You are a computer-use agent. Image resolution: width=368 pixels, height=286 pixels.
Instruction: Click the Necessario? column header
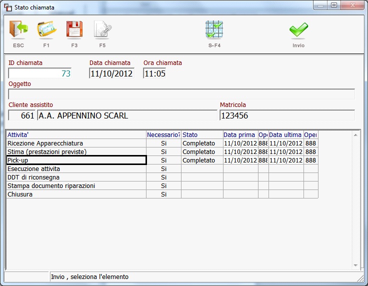pos(163,134)
